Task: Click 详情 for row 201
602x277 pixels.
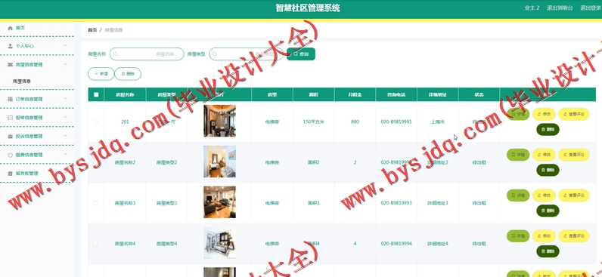Action: pos(518,114)
